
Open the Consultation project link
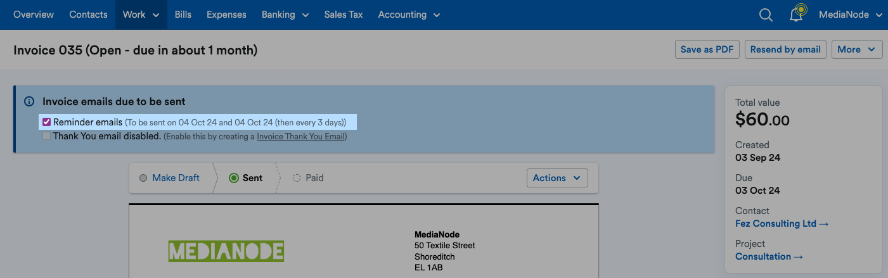769,256
